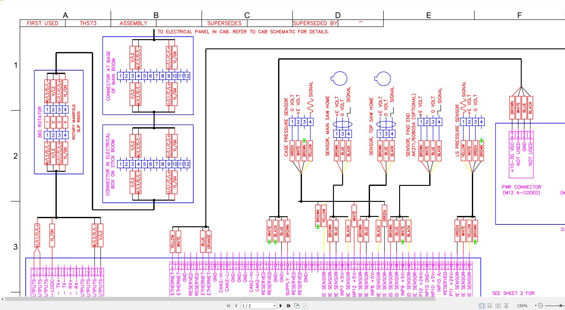
Task: Click row marker number 2
Action: (x=15, y=156)
